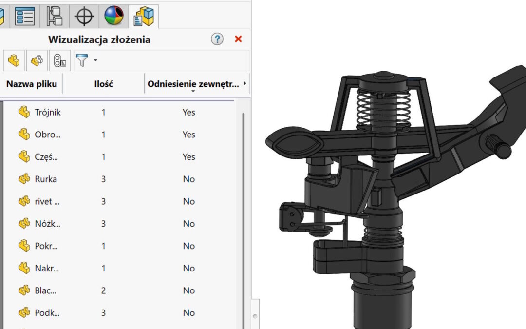
Task: Switch to the DimXpertManager crosshair tab
Action: (84, 16)
